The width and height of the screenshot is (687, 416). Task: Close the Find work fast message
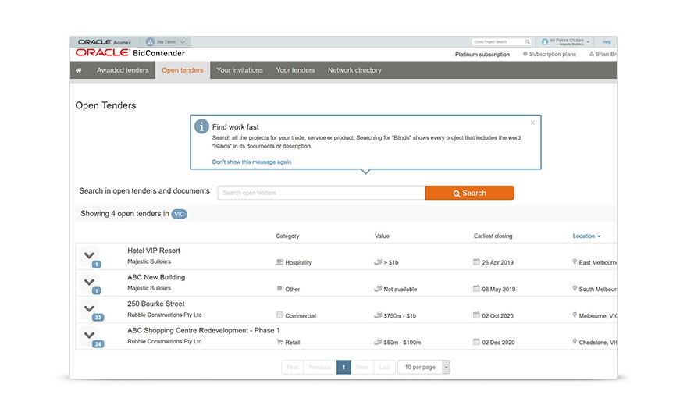[x=532, y=123]
